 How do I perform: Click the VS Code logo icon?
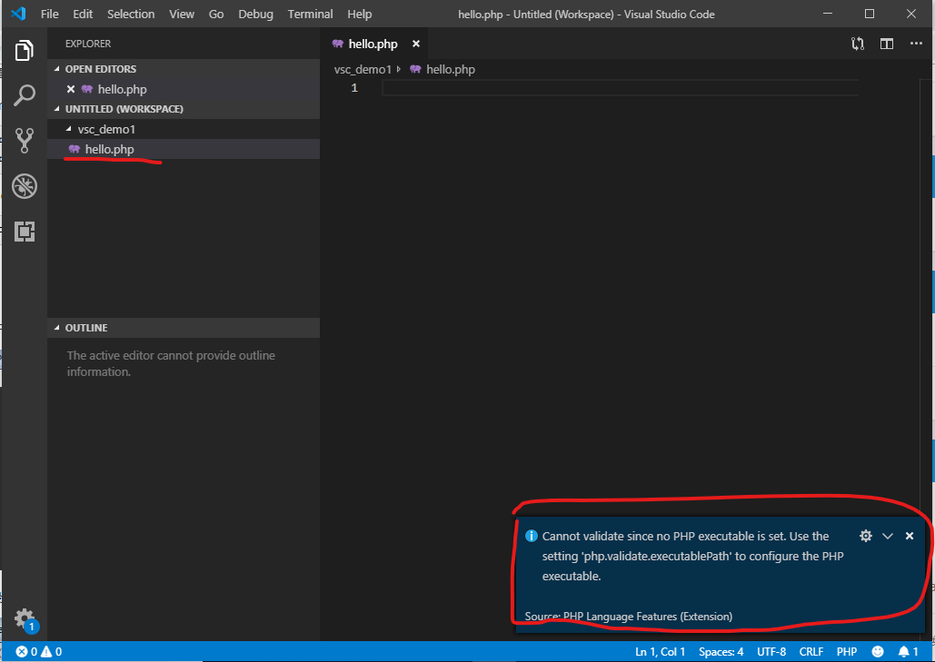pyautogui.click(x=18, y=13)
